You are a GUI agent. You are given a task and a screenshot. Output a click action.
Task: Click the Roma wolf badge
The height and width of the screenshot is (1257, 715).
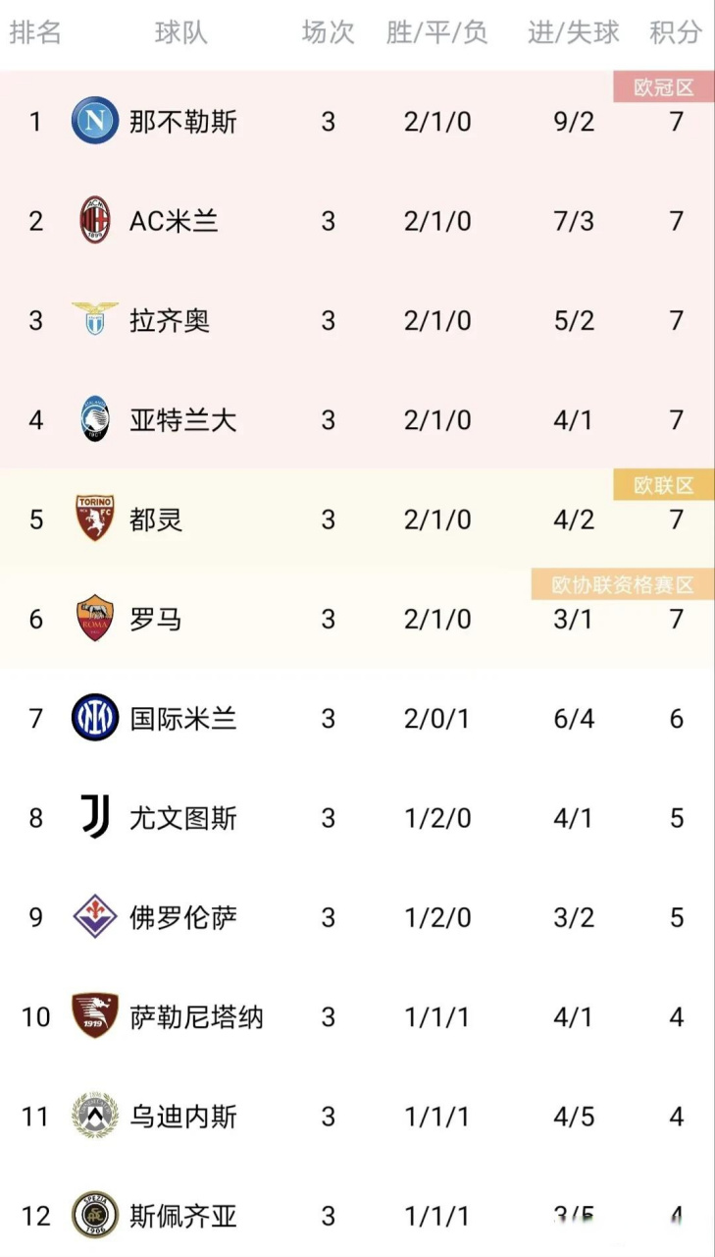[94, 619]
